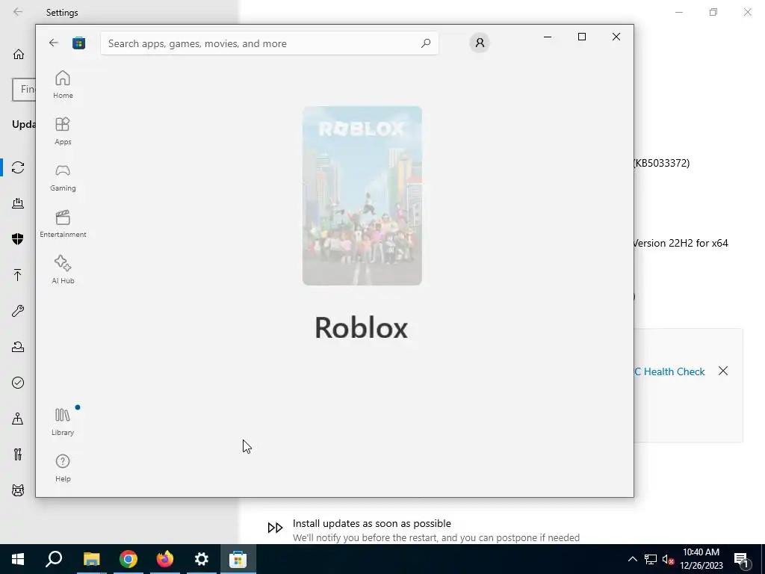
Task: Click the Settings search box
Action: pos(24,90)
